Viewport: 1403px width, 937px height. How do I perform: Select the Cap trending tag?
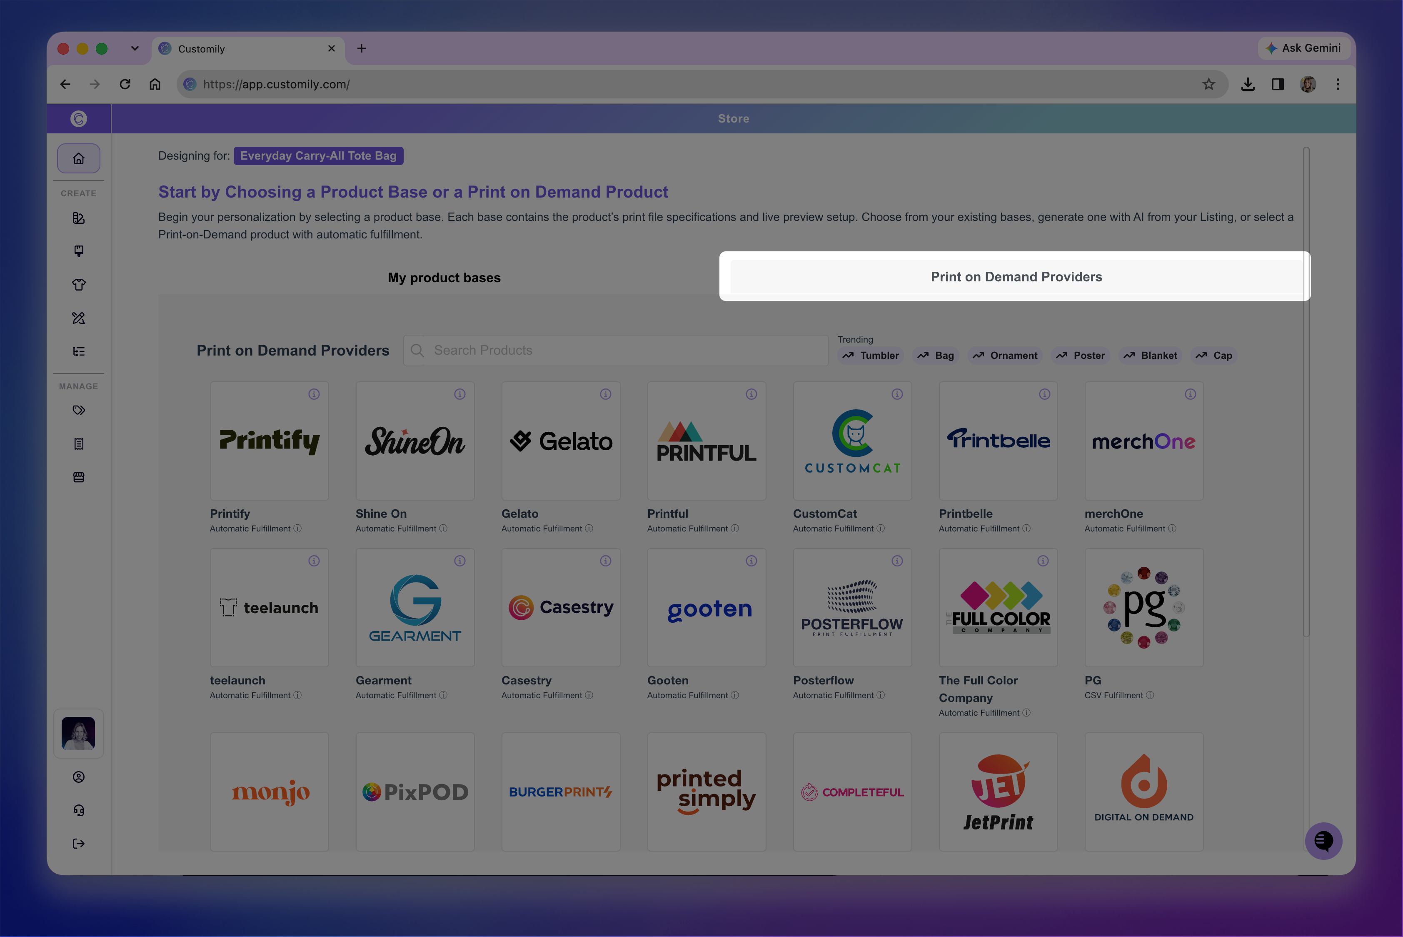(1213, 356)
